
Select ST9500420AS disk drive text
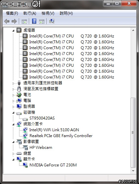pos(42,118)
